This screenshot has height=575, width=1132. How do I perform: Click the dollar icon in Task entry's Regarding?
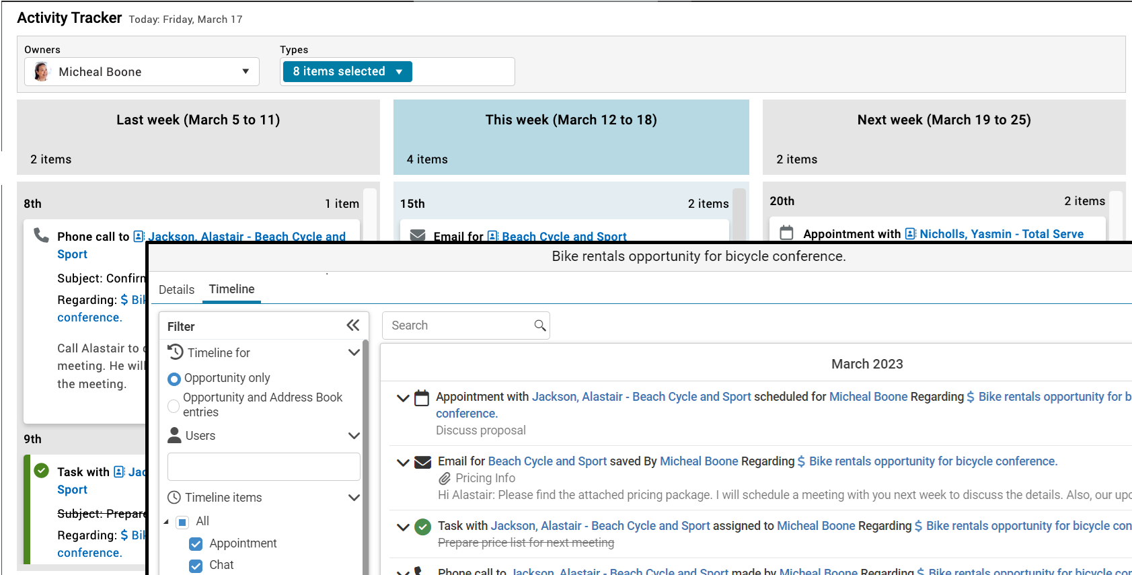pos(918,526)
